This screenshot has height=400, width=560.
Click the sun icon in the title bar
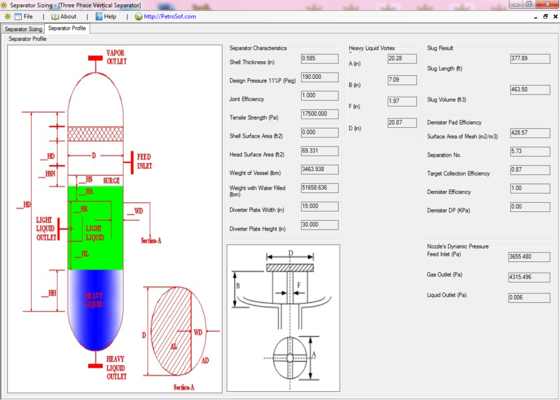[5, 4]
